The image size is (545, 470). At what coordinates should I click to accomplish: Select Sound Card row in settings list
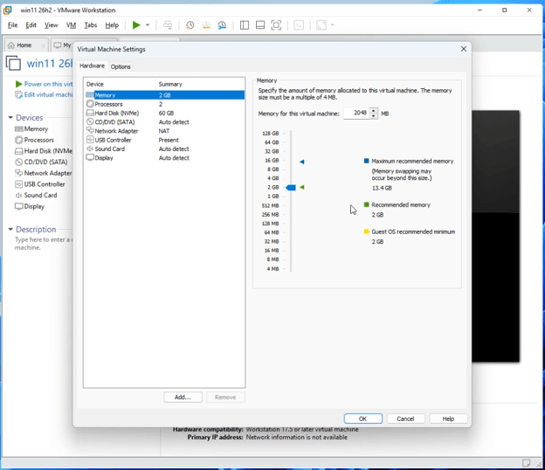click(x=165, y=149)
